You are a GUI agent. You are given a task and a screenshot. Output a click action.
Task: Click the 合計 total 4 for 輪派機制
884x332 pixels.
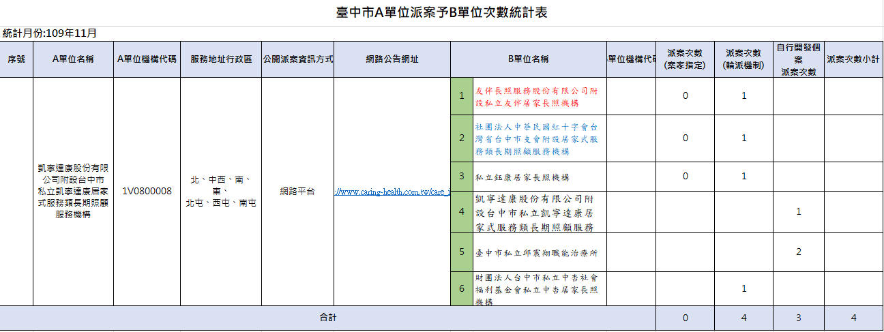(x=743, y=318)
